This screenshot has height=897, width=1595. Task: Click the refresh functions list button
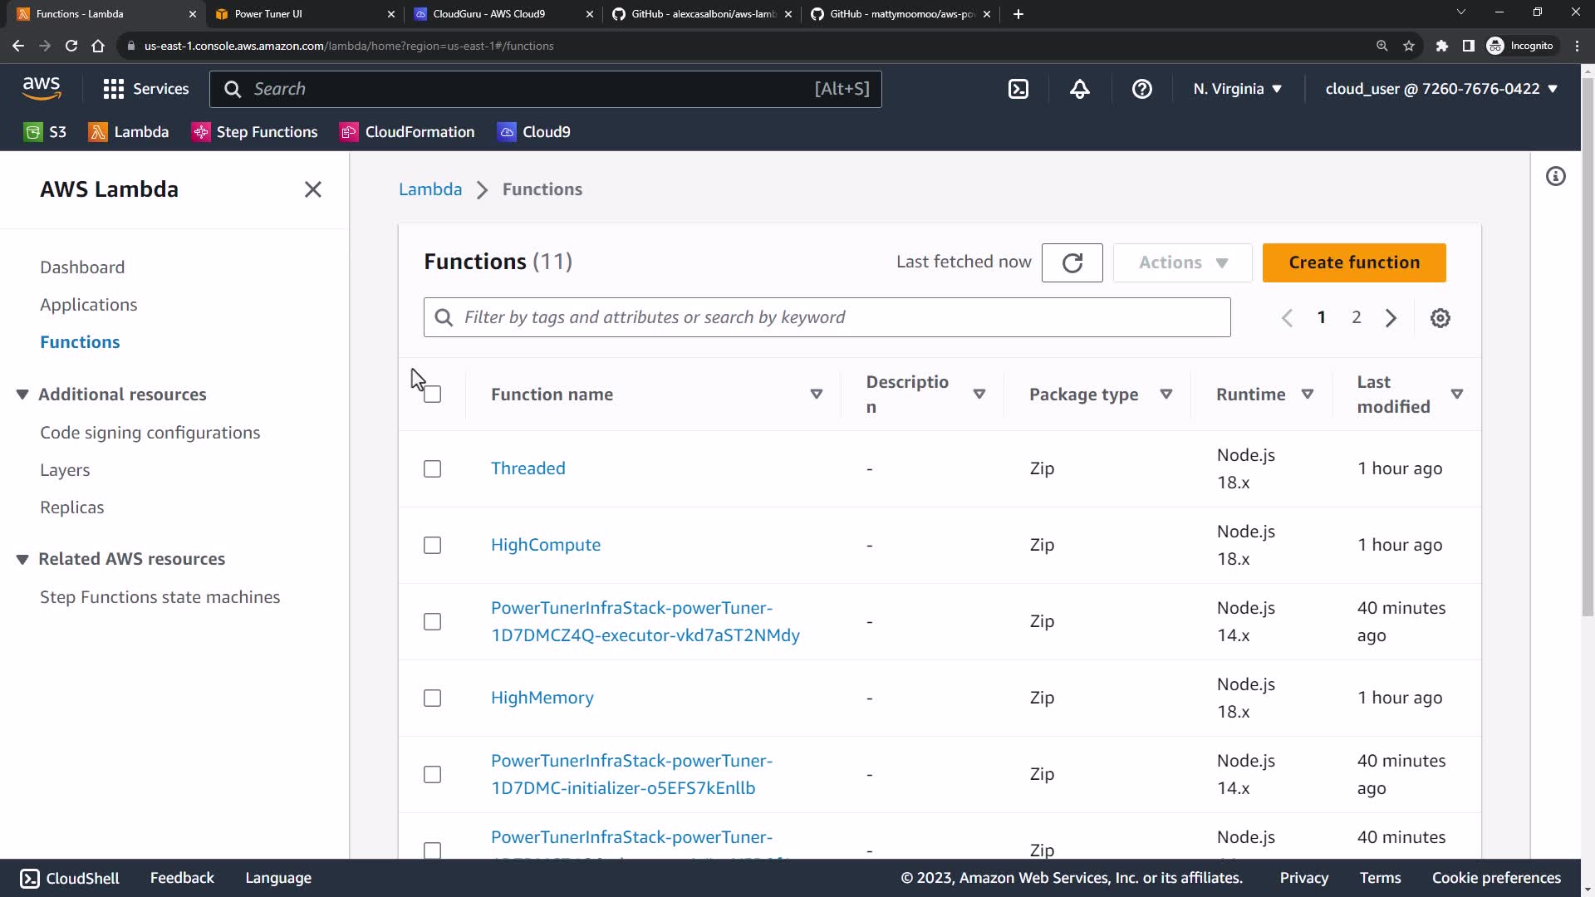pos(1072,262)
